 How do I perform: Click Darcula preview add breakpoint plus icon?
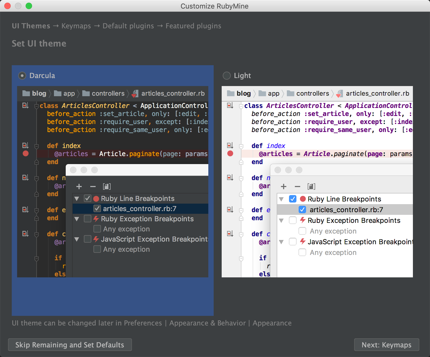click(79, 187)
